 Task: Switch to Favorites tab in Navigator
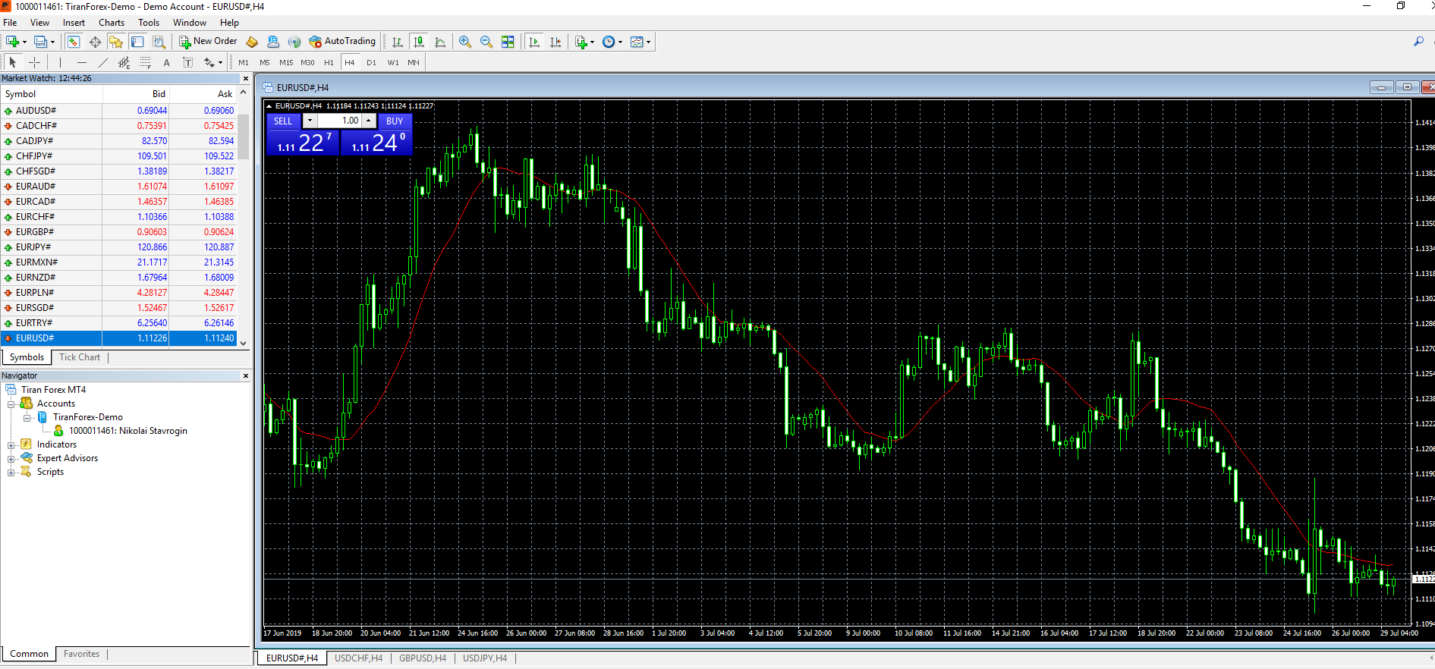point(81,654)
